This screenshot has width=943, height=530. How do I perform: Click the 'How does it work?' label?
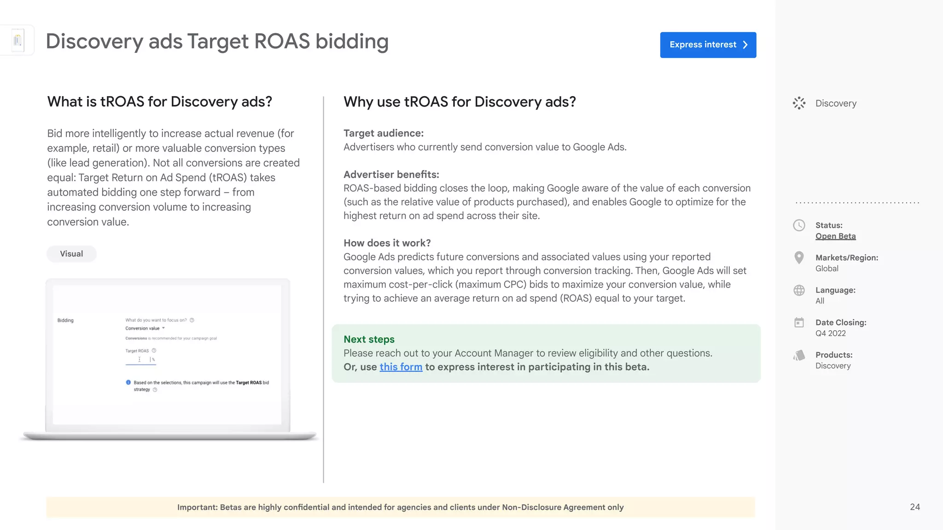tap(387, 243)
